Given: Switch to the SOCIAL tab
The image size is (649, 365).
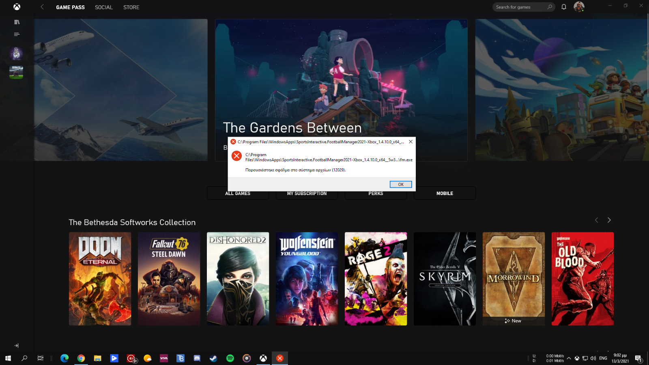Looking at the screenshot, I should click(104, 7).
